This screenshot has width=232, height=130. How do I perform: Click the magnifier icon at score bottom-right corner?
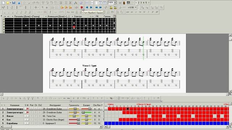point(231,94)
